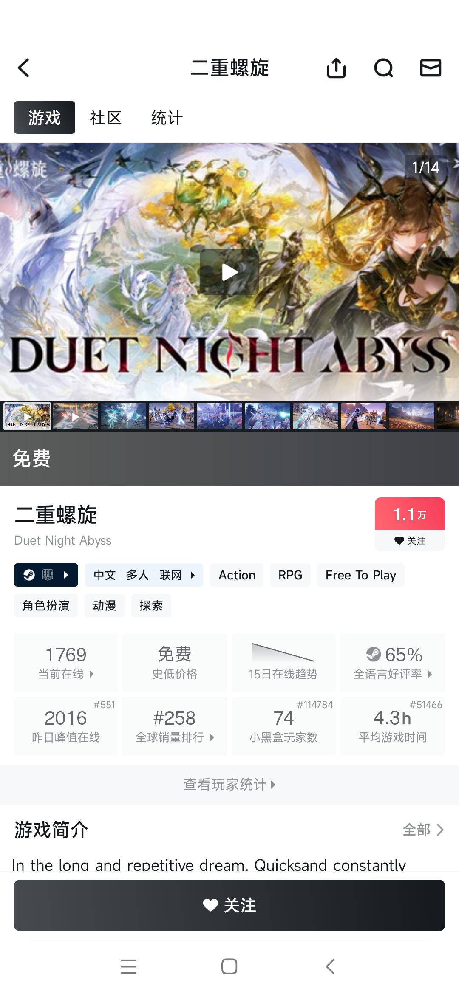Open search with the magnifier icon
The image size is (459, 994).
(x=383, y=68)
